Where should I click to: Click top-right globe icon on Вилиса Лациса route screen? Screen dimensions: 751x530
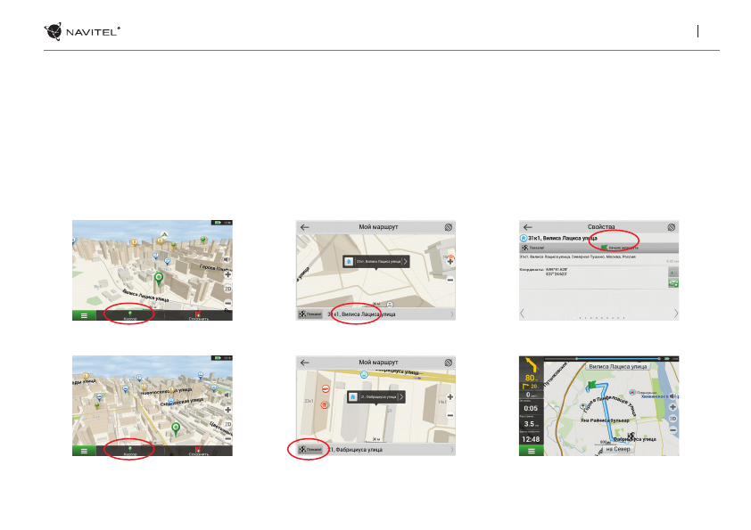[449, 227]
